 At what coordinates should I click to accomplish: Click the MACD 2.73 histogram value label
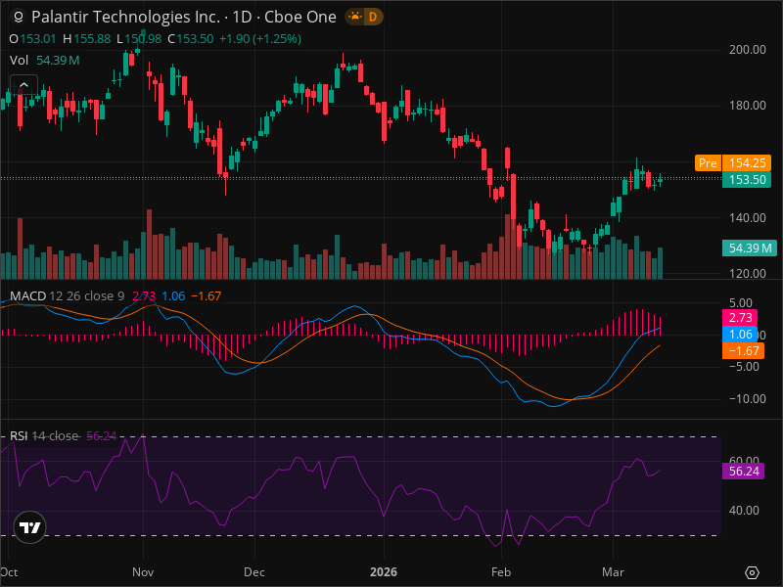click(x=740, y=317)
